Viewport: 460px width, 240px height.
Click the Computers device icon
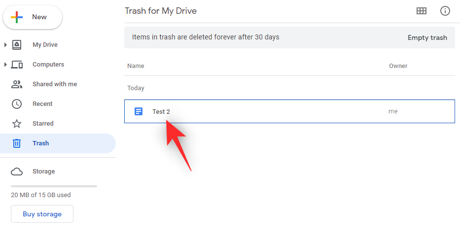(x=17, y=65)
